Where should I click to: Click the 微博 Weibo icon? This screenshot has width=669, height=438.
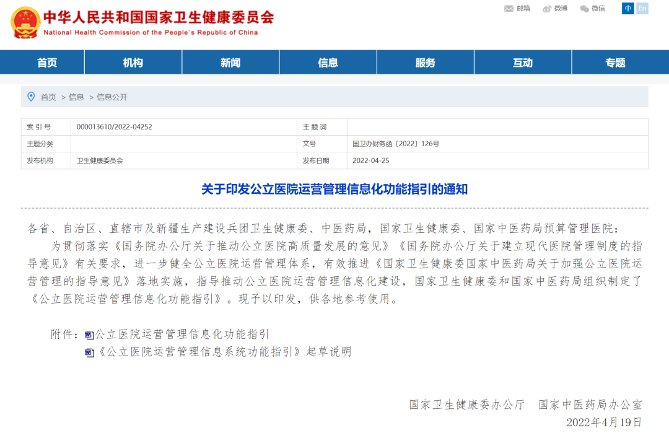(x=547, y=9)
